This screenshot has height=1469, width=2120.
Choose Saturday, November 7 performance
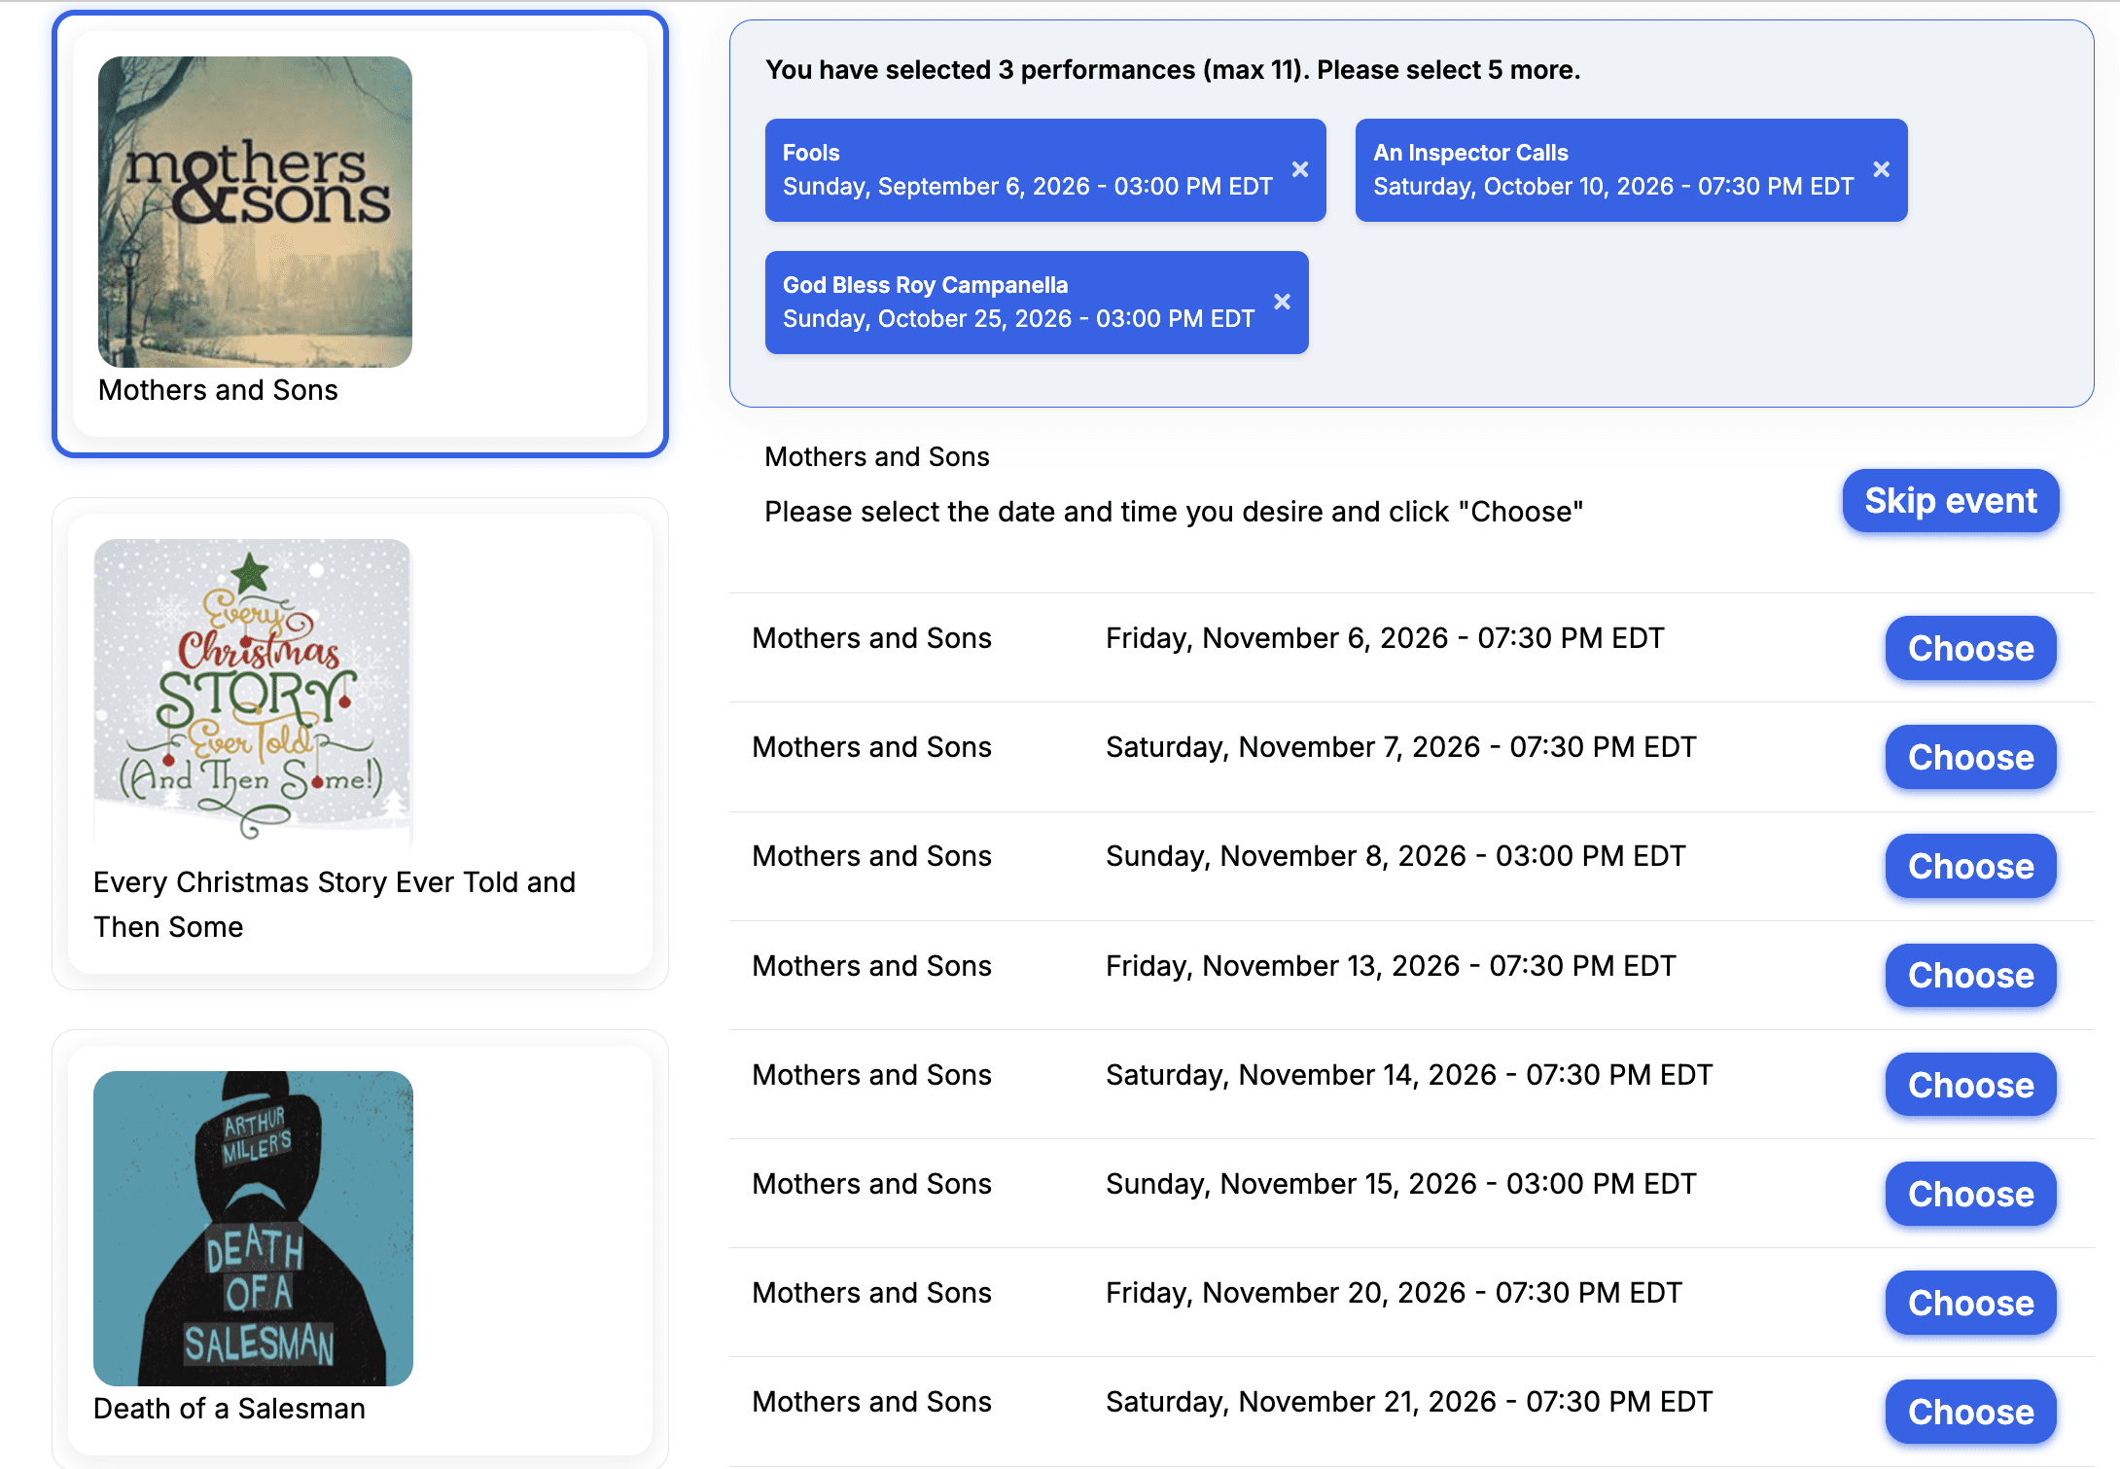pos(1970,757)
